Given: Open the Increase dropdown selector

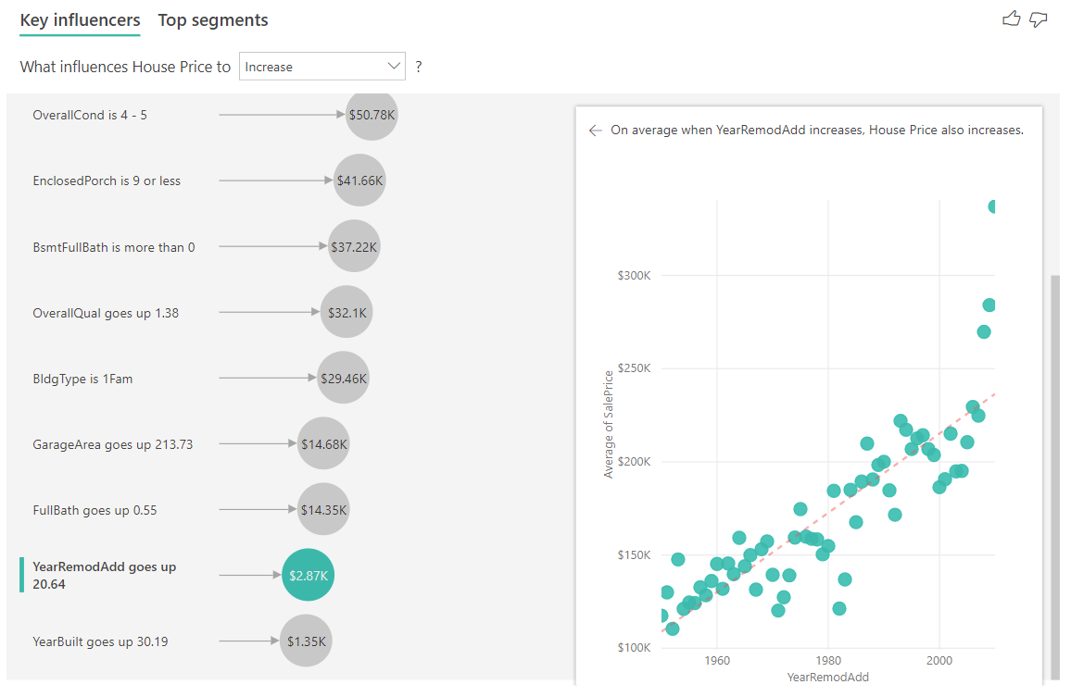Looking at the screenshot, I should [321, 66].
